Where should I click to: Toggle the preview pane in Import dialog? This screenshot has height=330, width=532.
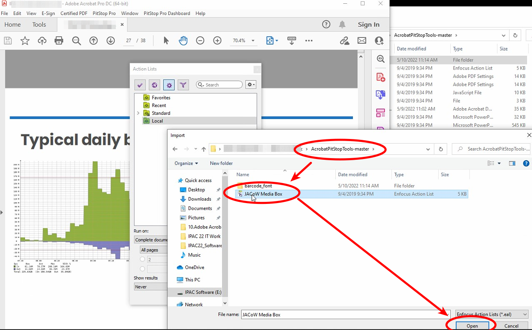click(x=512, y=164)
